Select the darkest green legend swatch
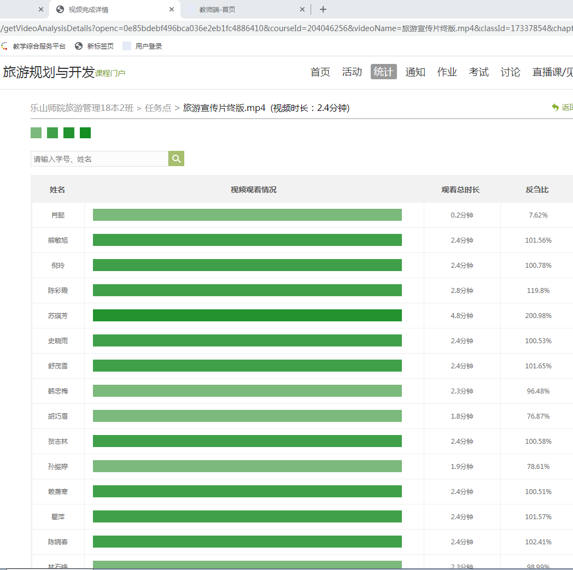573x570 pixels. (x=85, y=133)
